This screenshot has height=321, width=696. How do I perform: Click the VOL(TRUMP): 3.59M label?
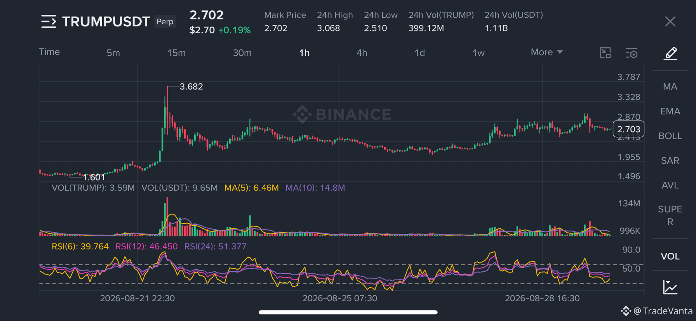93,188
